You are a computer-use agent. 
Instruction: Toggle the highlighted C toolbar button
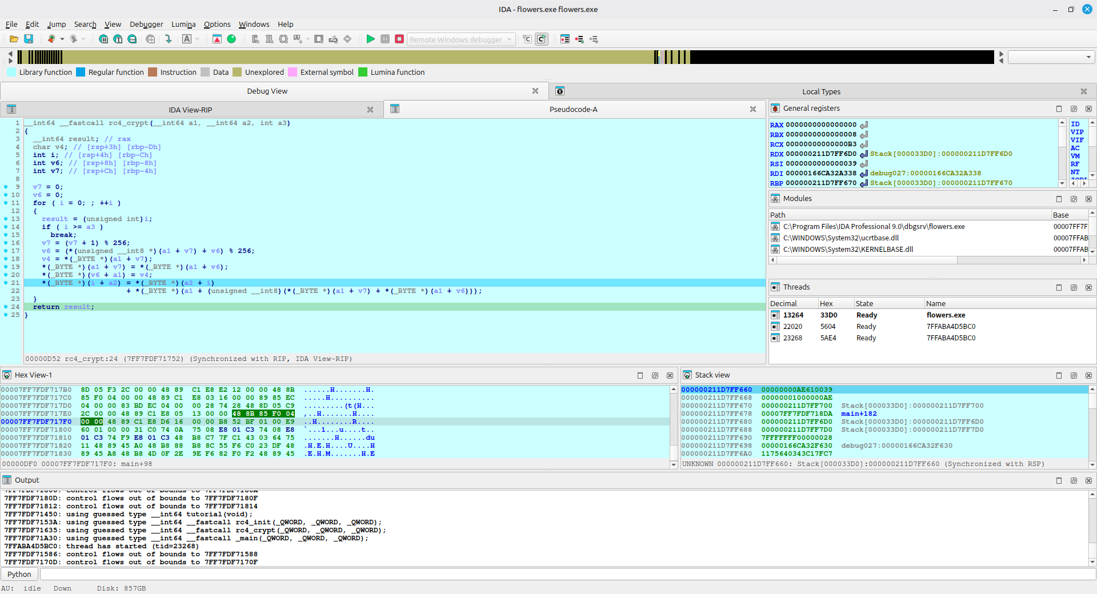point(542,39)
